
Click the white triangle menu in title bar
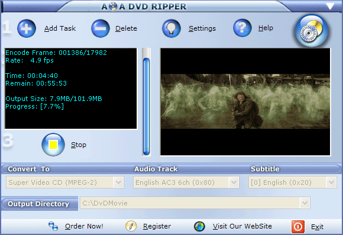tap(330, 6)
